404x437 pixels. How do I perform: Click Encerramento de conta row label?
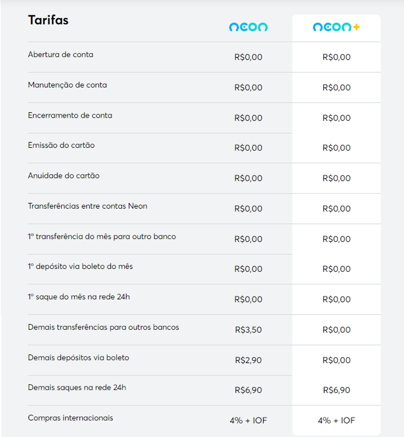tap(70, 115)
